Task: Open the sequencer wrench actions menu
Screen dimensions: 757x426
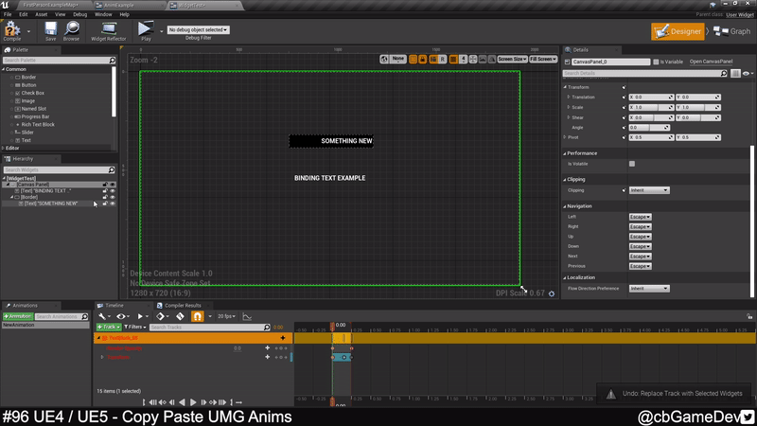Action: (x=103, y=316)
